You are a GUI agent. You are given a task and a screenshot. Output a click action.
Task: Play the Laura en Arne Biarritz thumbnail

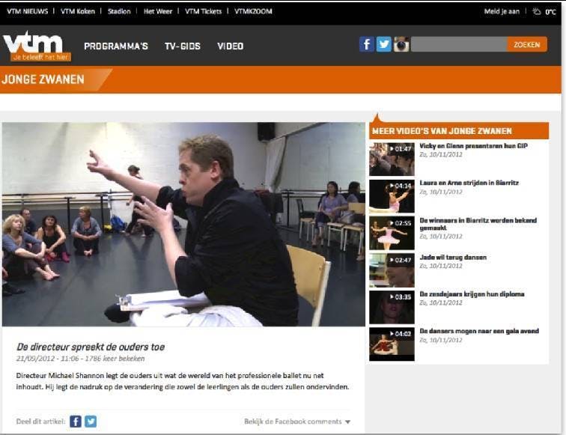[392, 195]
